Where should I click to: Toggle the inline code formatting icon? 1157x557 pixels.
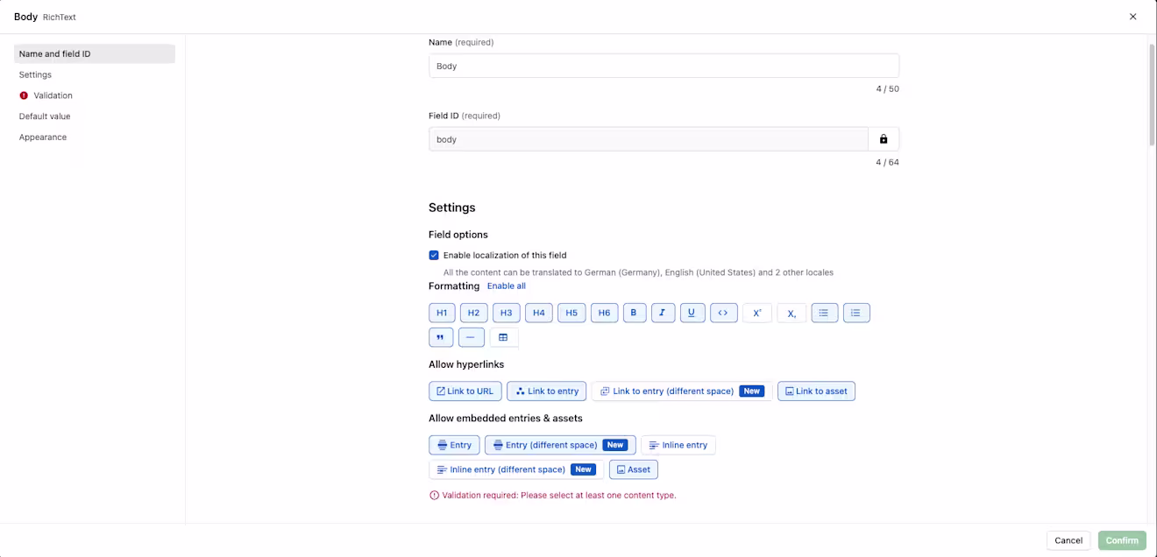723,313
